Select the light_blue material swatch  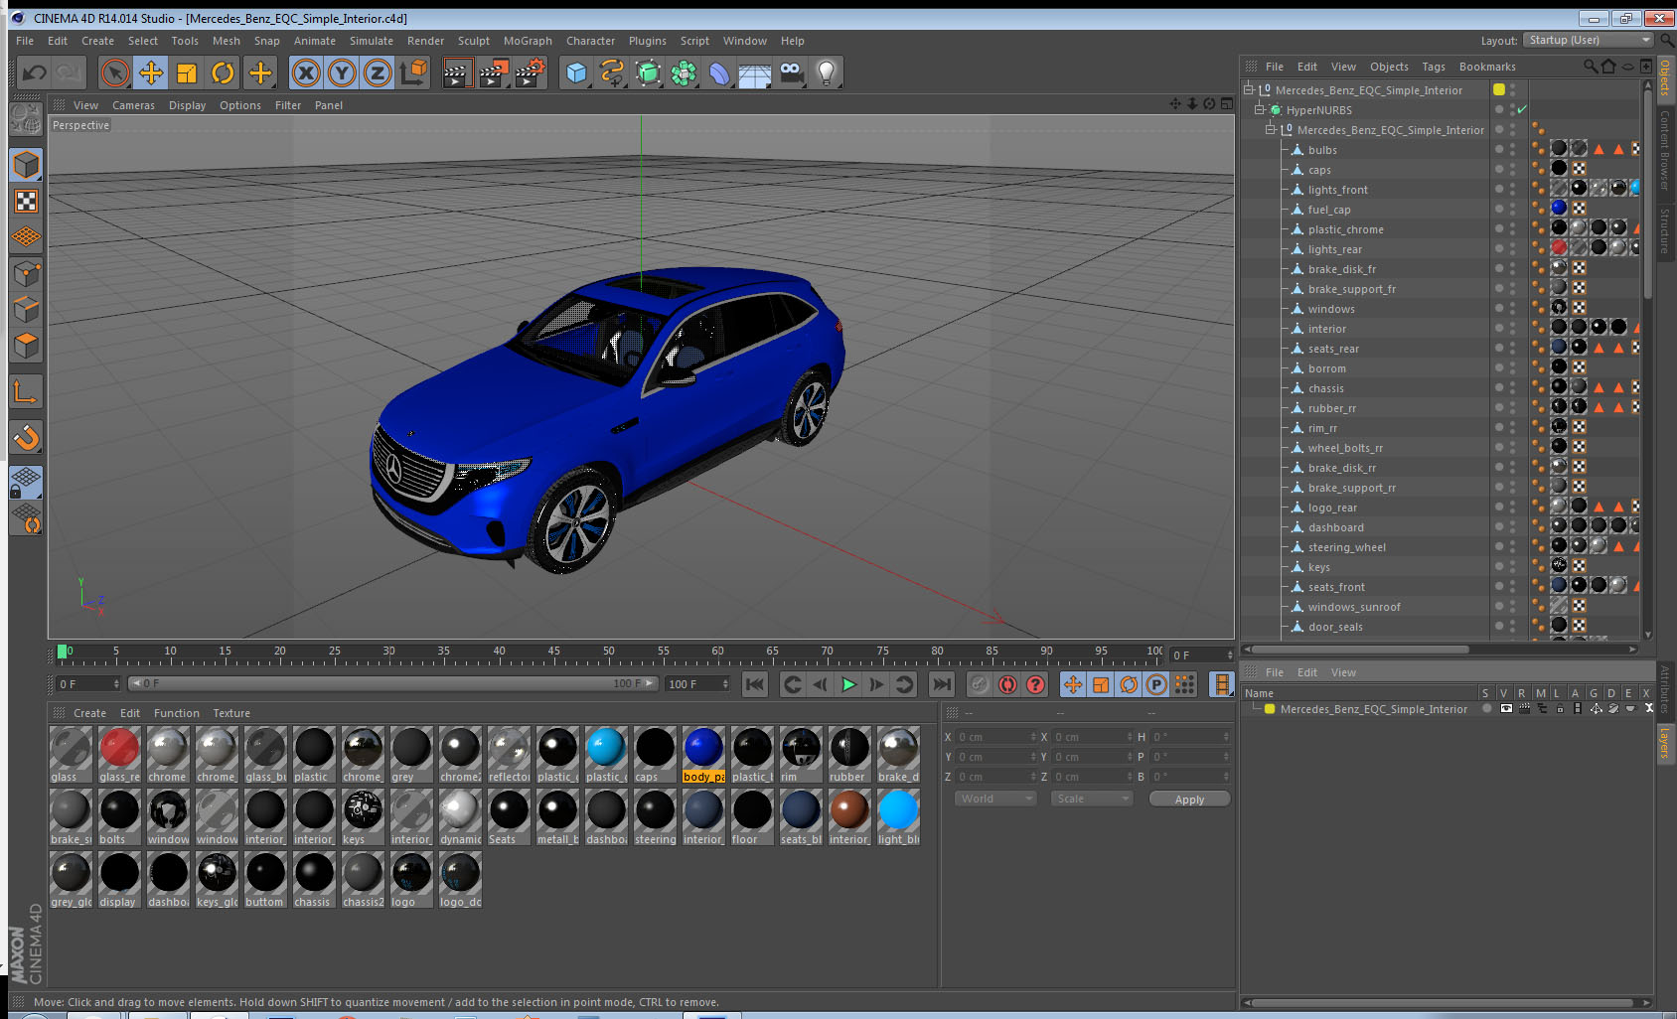pos(898,816)
